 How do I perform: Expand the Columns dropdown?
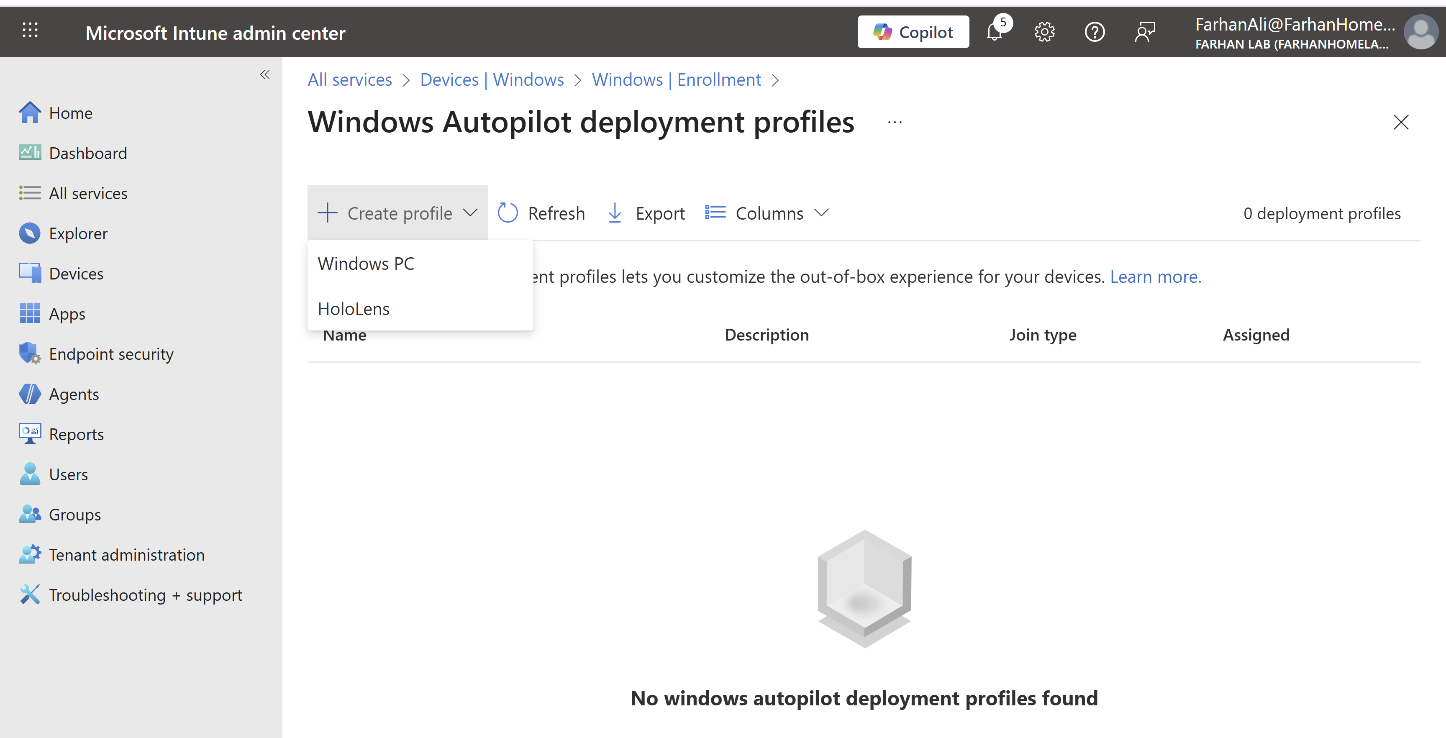pyautogui.click(x=767, y=213)
